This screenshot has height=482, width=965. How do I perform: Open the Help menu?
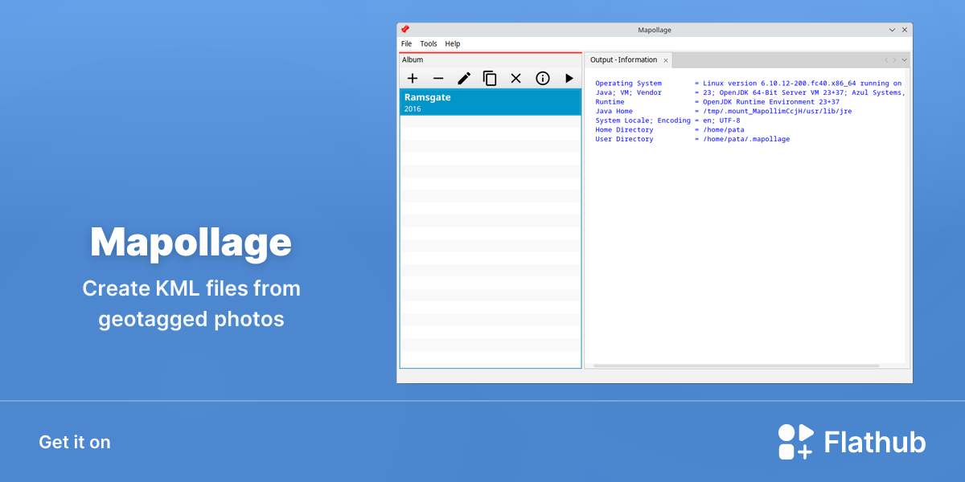(453, 43)
